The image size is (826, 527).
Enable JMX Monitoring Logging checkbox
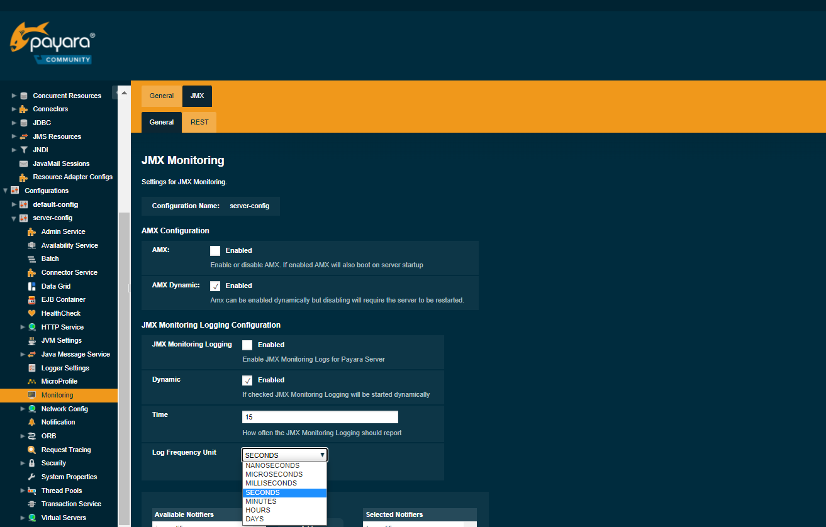pyautogui.click(x=247, y=345)
